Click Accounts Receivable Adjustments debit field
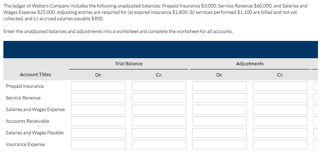 click(x=219, y=121)
